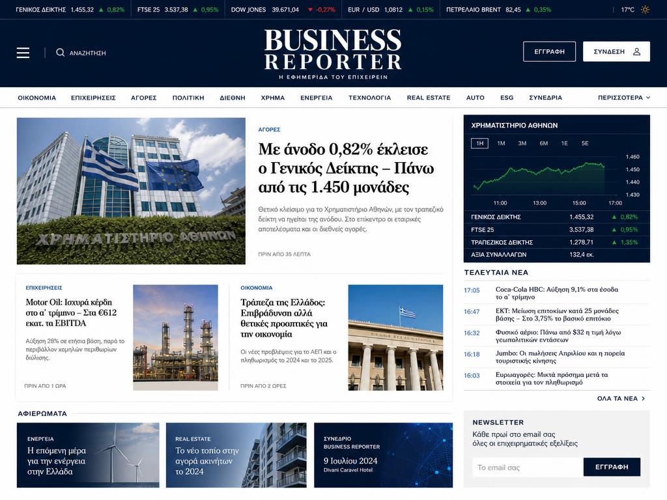Click the blue ΑΓΟΡΕΣ category label on lead story
Image resolution: width=667 pixels, height=500 pixels.
point(269,130)
